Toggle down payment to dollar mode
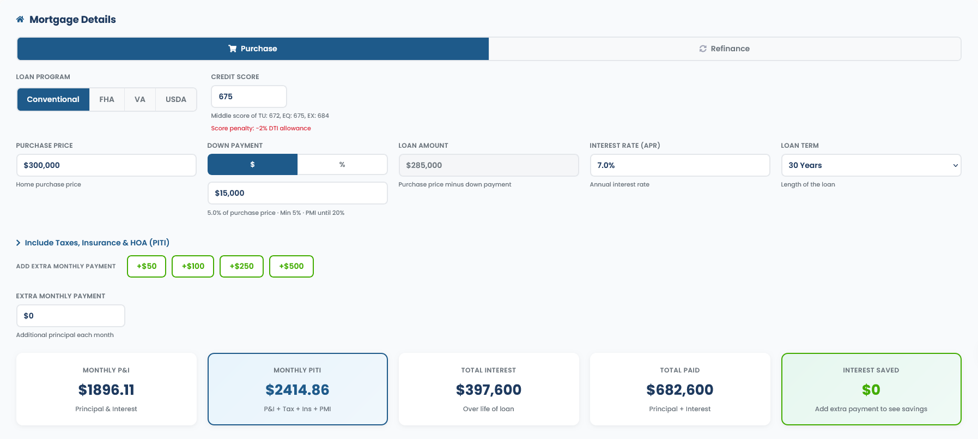The width and height of the screenshot is (978, 439). click(252, 164)
